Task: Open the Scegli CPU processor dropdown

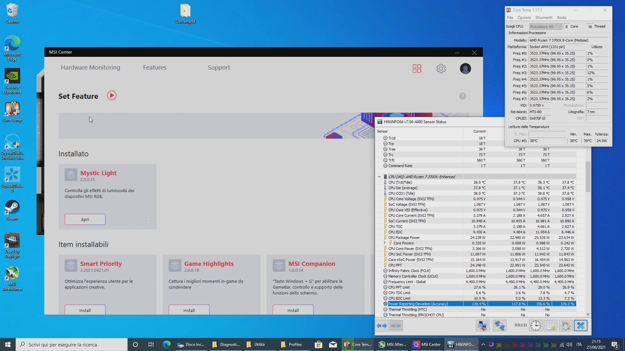Action: [545, 26]
